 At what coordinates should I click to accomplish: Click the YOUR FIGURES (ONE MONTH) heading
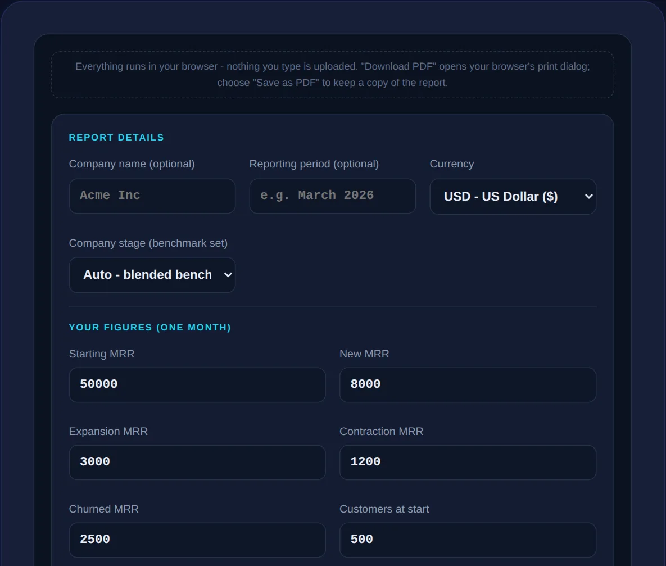150,328
